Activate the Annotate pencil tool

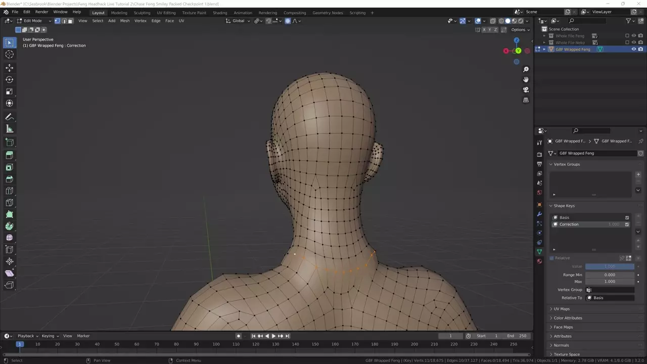9,117
